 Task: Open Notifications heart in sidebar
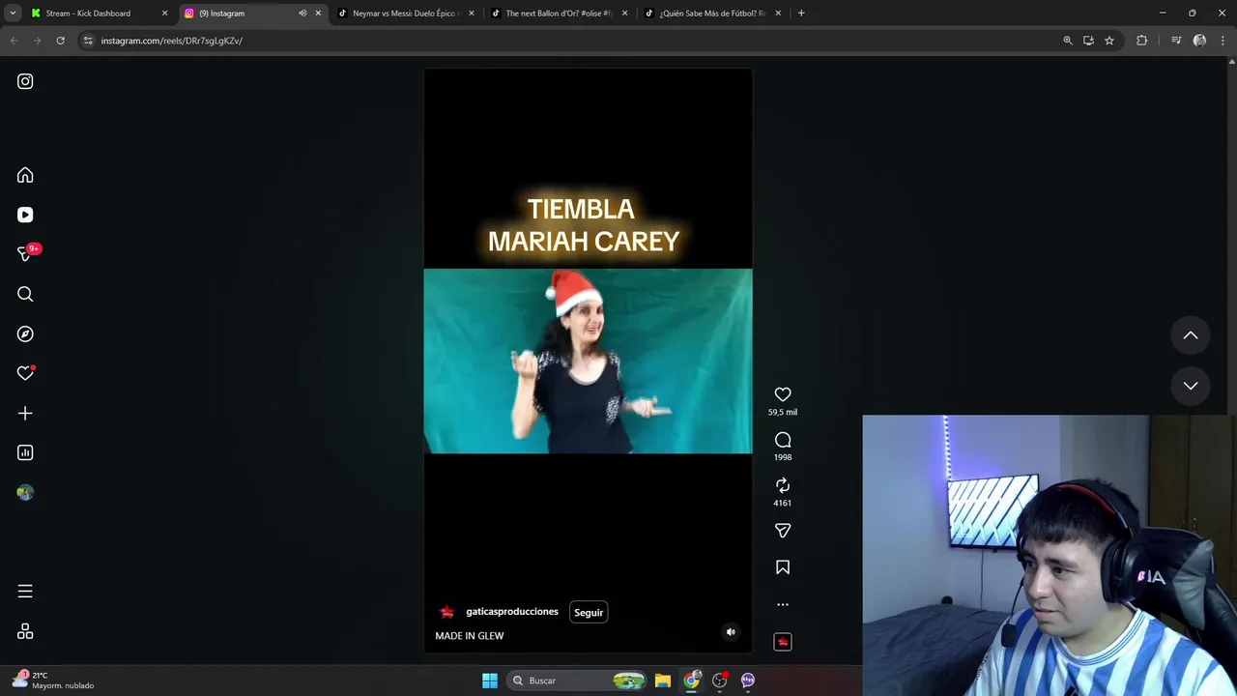[25, 373]
